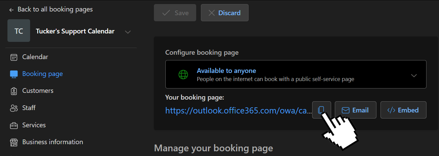Click the Embed button
The height and width of the screenshot is (156, 439).
click(x=403, y=110)
